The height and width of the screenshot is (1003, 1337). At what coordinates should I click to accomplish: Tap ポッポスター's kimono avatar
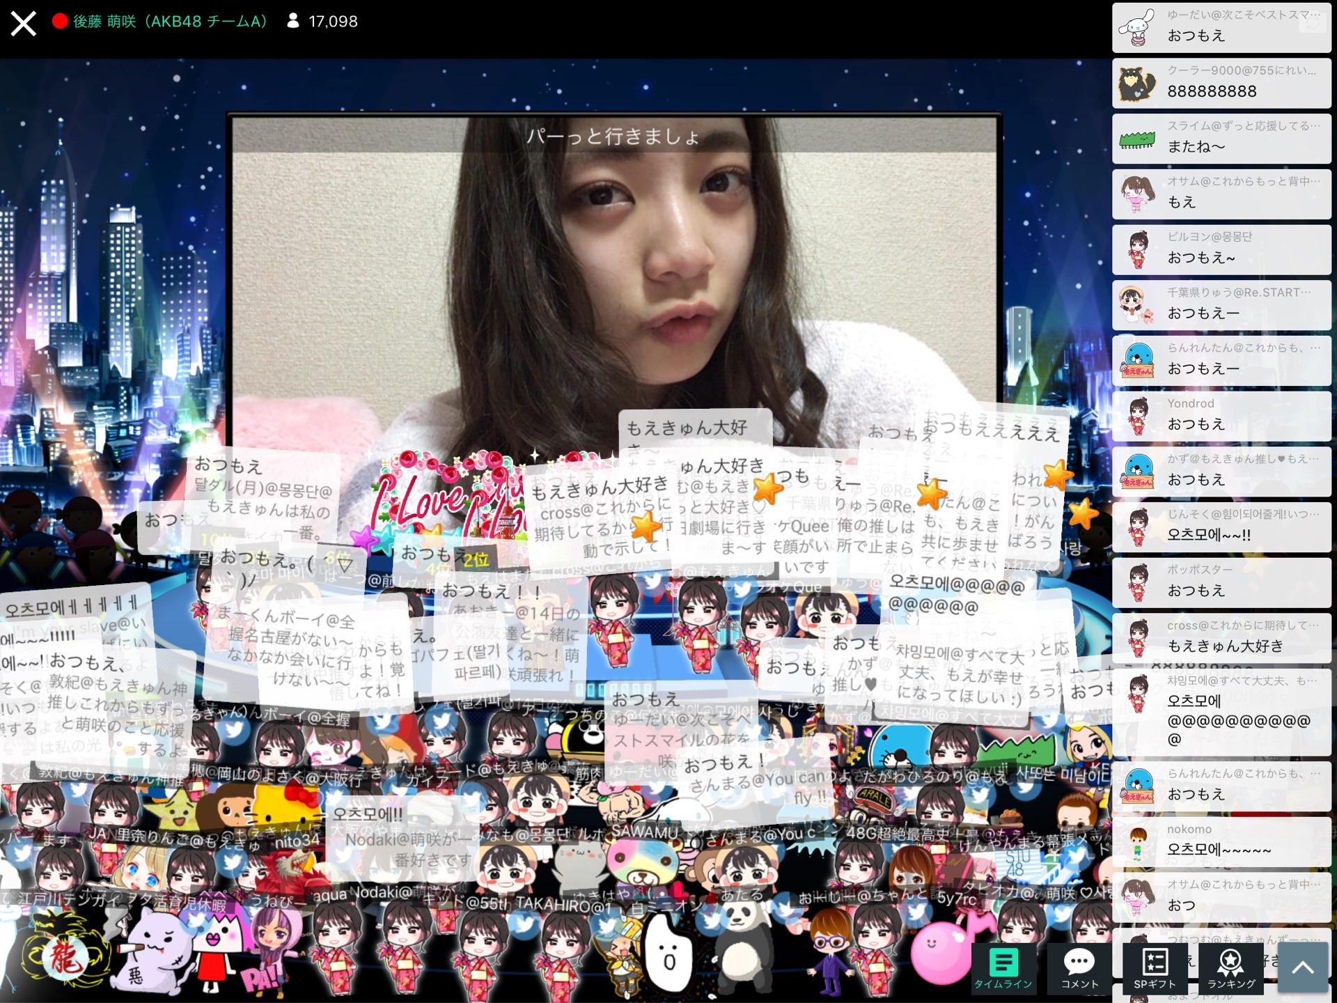tap(1138, 582)
